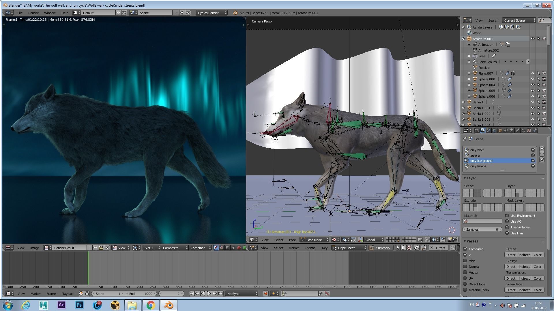The image size is (554, 311).
Task: Click the Photoshop icon in the taskbar
Action: pos(79,305)
